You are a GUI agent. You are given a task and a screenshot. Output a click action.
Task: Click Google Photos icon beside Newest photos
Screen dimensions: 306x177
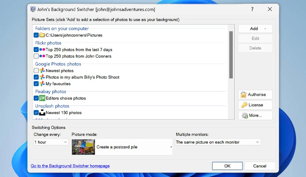coord(42,71)
